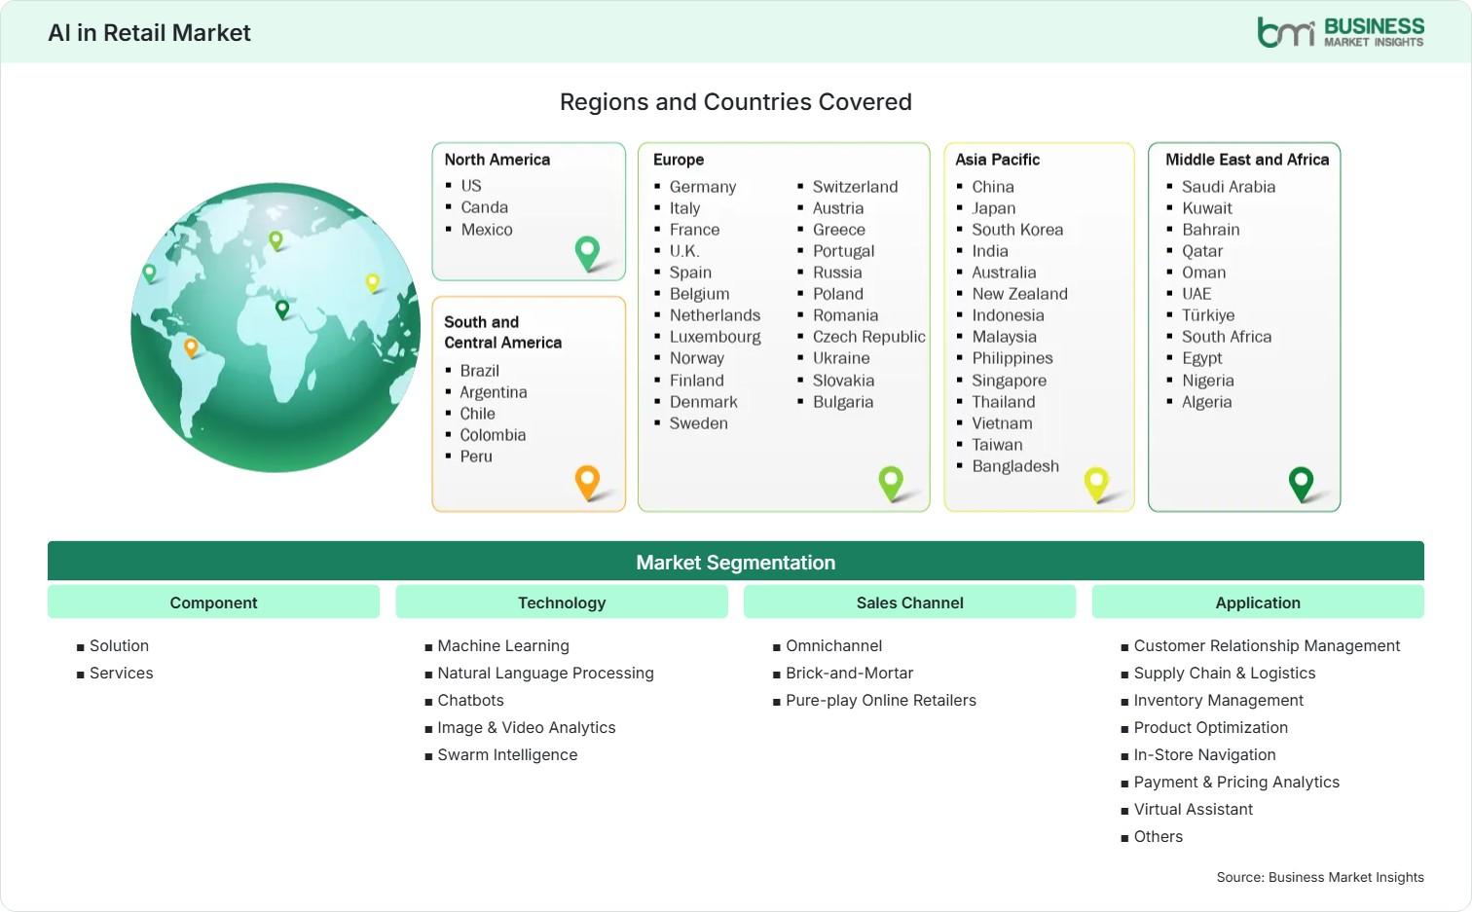Select the Component segmentation header
The height and width of the screenshot is (912, 1472).
pos(213,602)
